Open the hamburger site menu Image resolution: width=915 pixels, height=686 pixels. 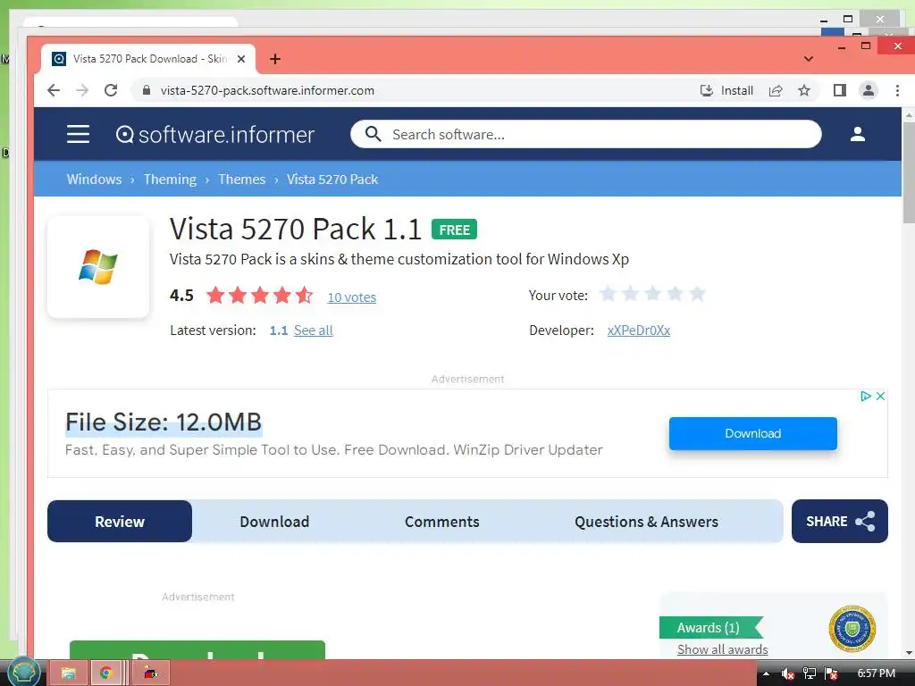click(79, 134)
